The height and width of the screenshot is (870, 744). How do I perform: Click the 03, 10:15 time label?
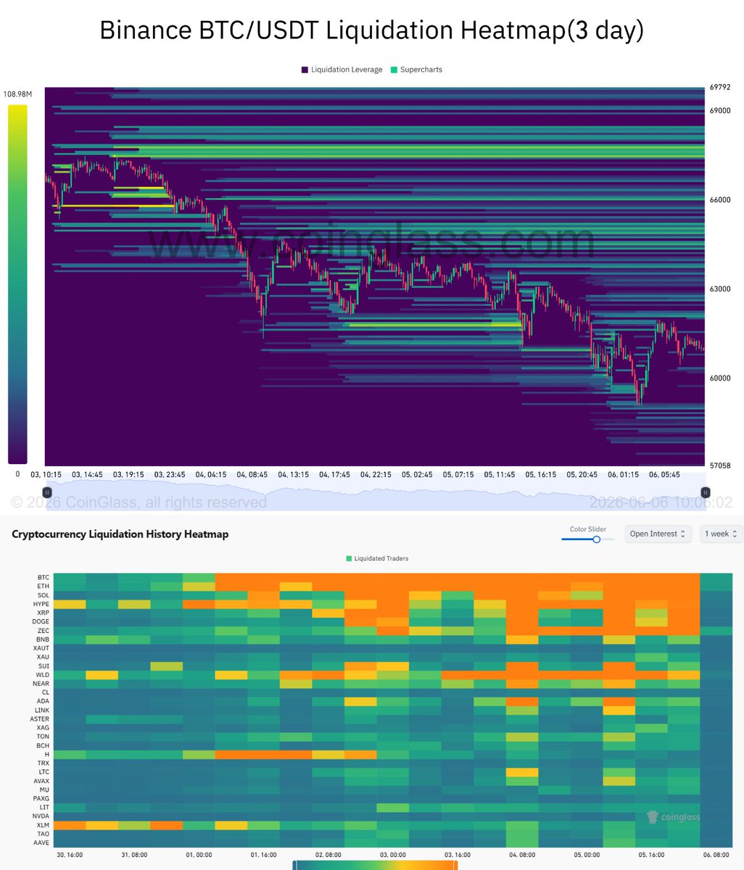pos(46,475)
